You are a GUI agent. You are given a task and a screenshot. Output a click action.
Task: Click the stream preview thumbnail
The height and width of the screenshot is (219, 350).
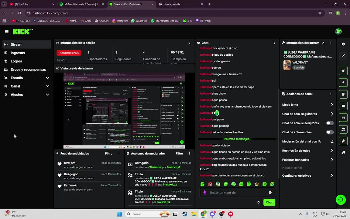point(124,110)
